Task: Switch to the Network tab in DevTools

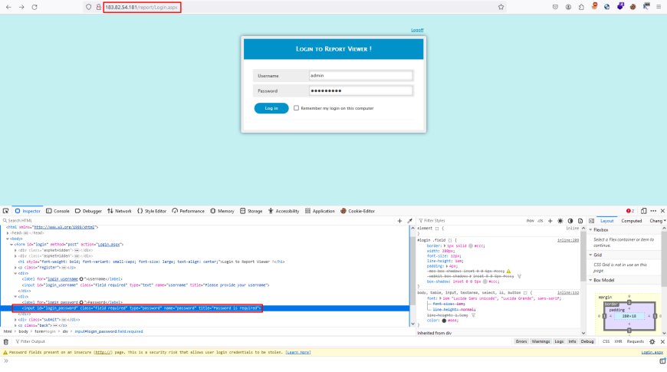Action: click(x=120, y=211)
